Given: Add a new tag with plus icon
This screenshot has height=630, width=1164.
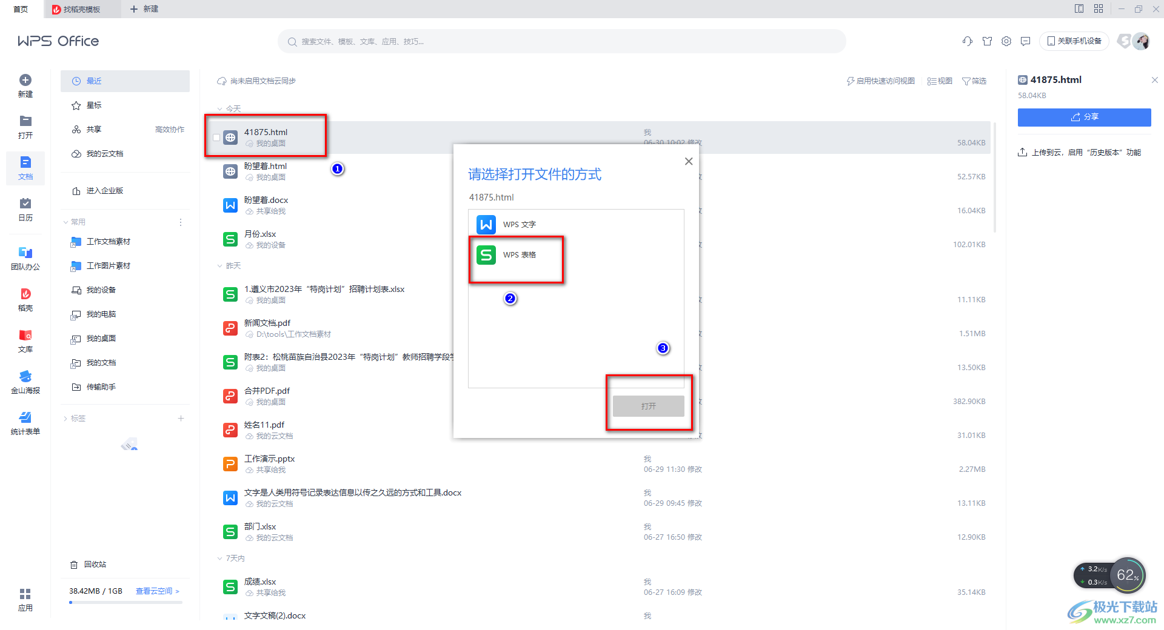Looking at the screenshot, I should point(181,419).
